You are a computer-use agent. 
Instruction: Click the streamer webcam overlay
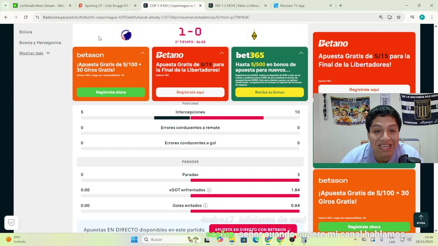tap(375, 128)
